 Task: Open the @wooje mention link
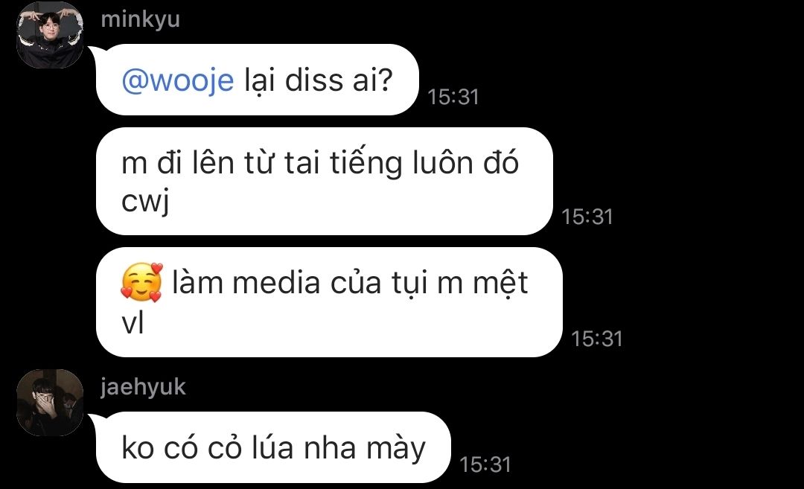178,80
